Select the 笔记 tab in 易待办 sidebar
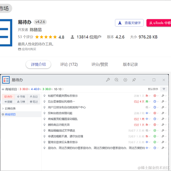The image size is (171, 171). (34, 102)
